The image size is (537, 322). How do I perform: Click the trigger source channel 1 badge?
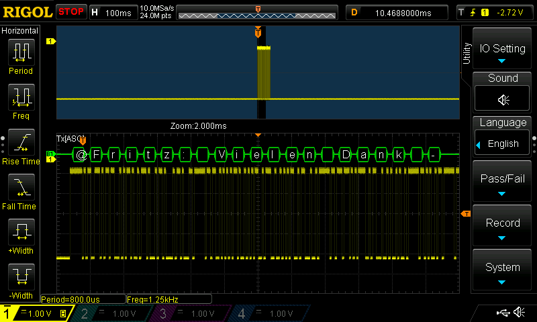coord(485,13)
